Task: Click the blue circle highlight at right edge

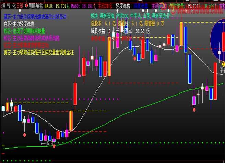Action: (x=217, y=40)
